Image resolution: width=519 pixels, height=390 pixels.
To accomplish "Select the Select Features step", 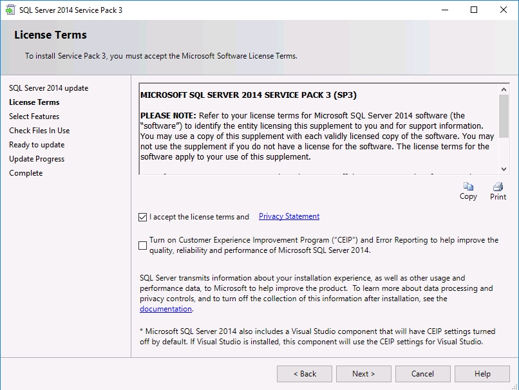I will point(34,116).
